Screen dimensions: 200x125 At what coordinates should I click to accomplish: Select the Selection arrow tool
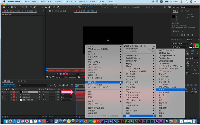click(x=8, y=7)
